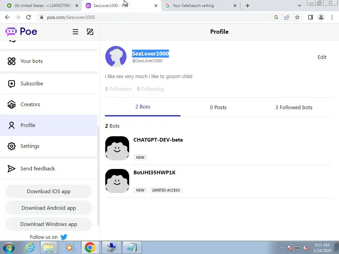This screenshot has height=254, width=339.
Task: Close the SexLover1000 - Poe tab
Action: click(156, 6)
